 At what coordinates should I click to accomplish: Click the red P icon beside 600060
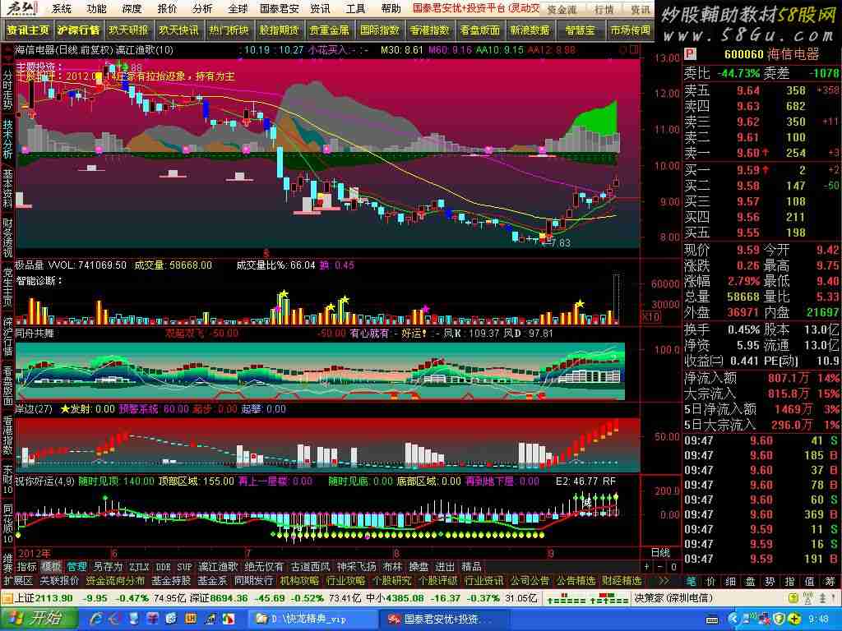click(x=690, y=54)
